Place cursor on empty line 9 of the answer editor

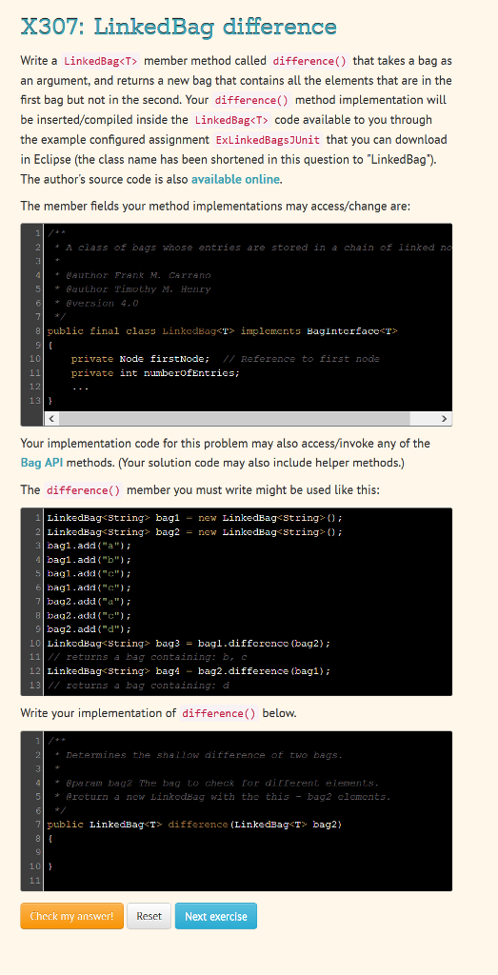point(249,852)
